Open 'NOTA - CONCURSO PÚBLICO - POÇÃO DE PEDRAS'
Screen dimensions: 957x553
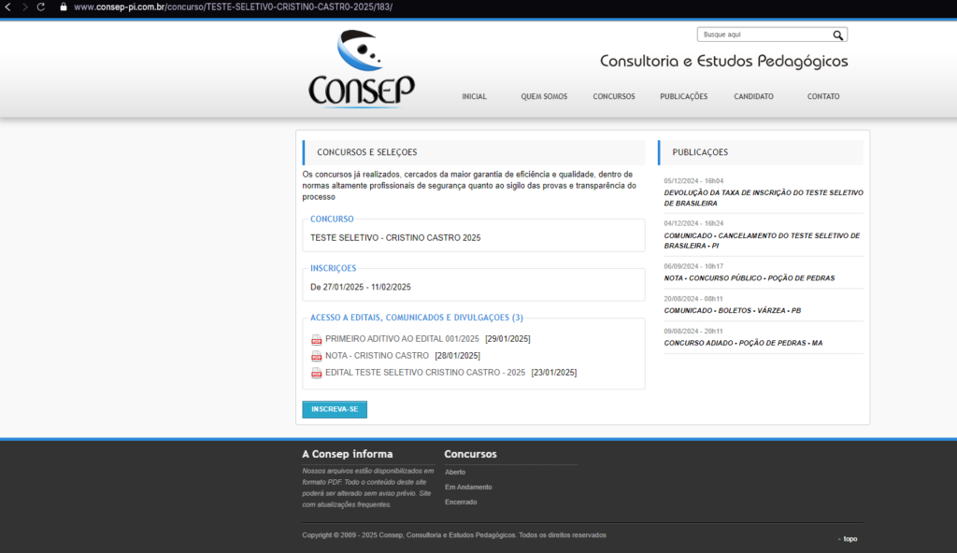pos(750,277)
